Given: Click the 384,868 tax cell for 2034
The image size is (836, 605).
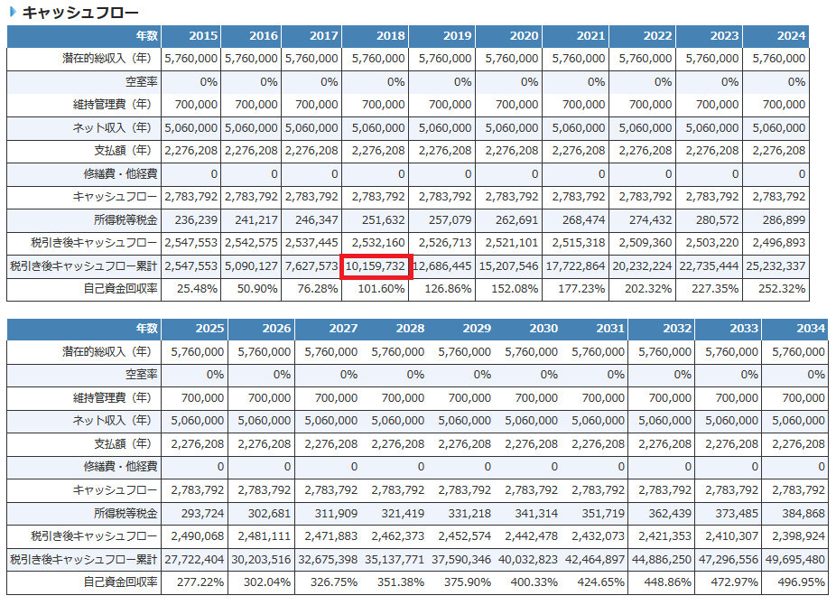Looking at the screenshot, I should tap(794, 513).
